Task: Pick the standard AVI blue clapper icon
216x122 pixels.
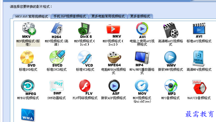Action: (x=199, y=30)
